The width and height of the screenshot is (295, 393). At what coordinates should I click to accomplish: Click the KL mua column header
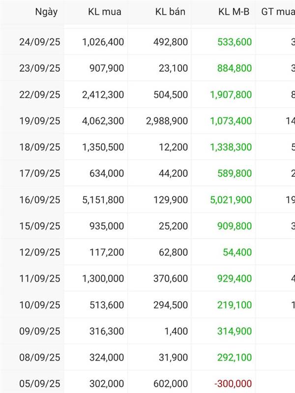(105, 12)
